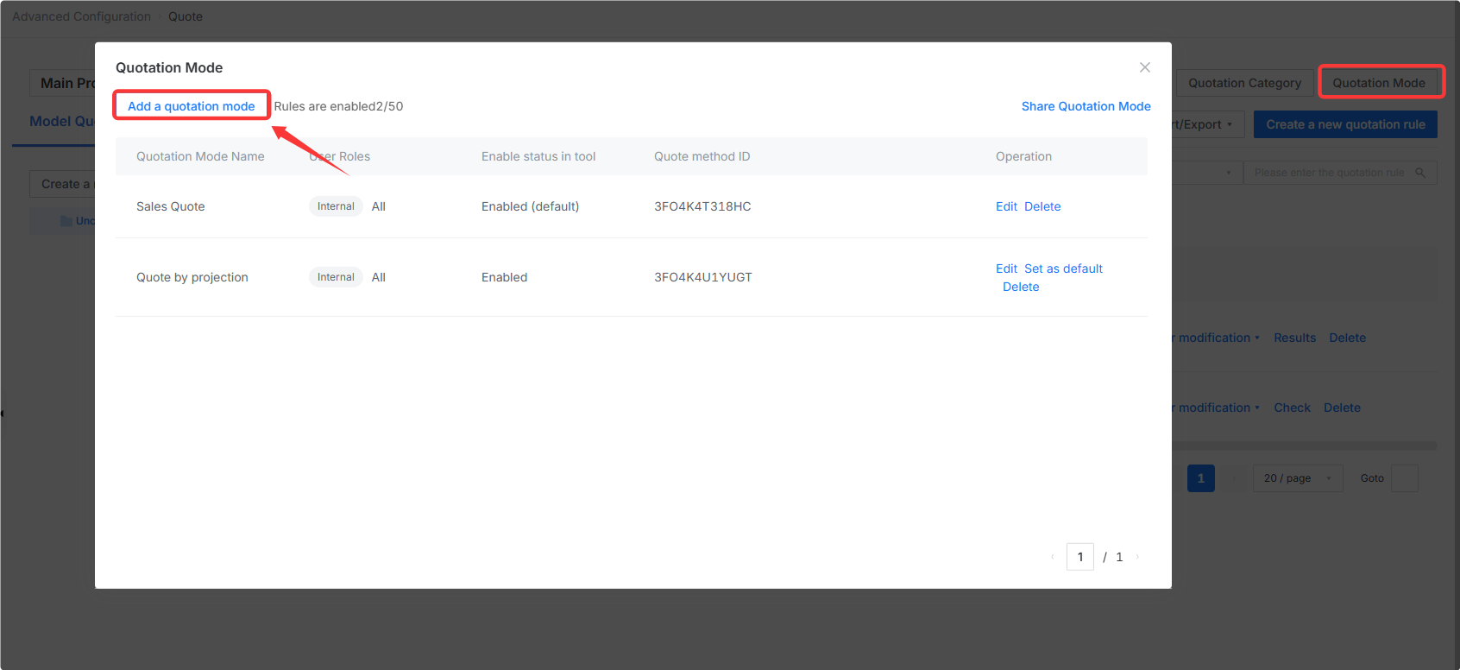Viewport: 1460px width, 670px height.
Task: Select the Model Quote tab behind the dialog
Action: tap(62, 121)
